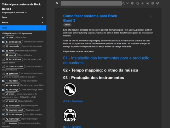Image resolution: width=170 pixels, height=128 pixels.
Task: Open the '03-1 - Guitarra' link
Action: [x=73, y=101]
